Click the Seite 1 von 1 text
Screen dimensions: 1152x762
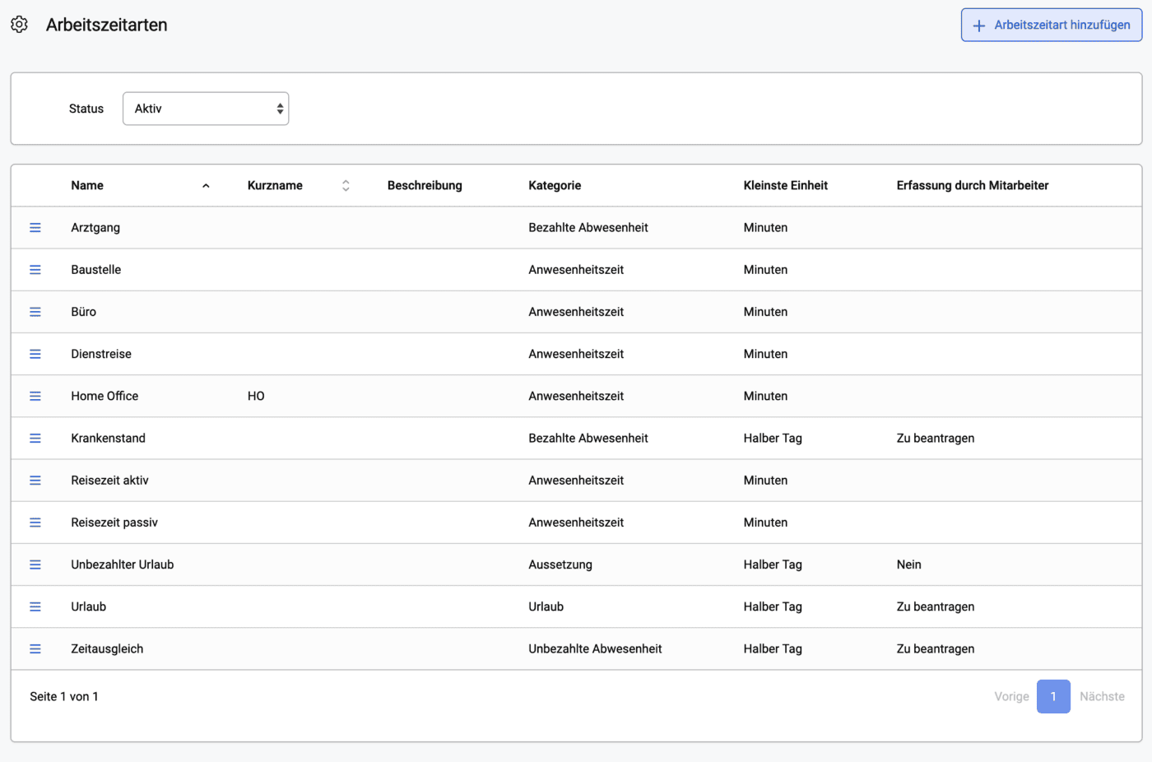pos(64,696)
